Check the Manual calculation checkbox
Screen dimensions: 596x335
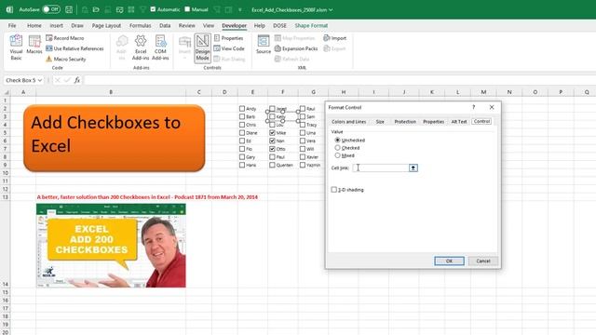(x=187, y=9)
